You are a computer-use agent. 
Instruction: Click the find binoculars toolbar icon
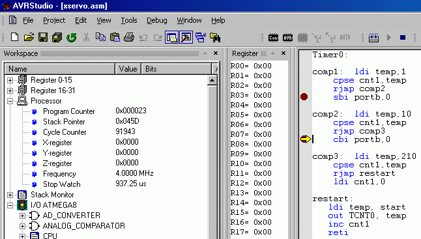click(x=215, y=37)
